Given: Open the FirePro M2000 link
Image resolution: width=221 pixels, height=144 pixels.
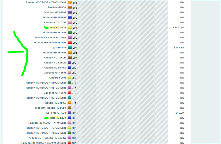Looking at the screenshot, I should 57,8.
